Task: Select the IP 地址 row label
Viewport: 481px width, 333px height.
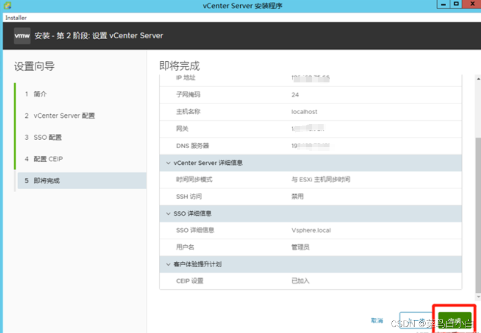Action: click(x=186, y=77)
